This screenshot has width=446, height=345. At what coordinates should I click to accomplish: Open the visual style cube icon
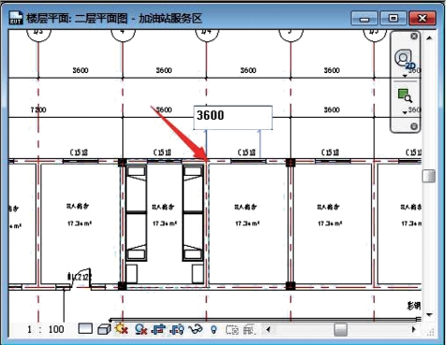pyautogui.click(x=104, y=329)
